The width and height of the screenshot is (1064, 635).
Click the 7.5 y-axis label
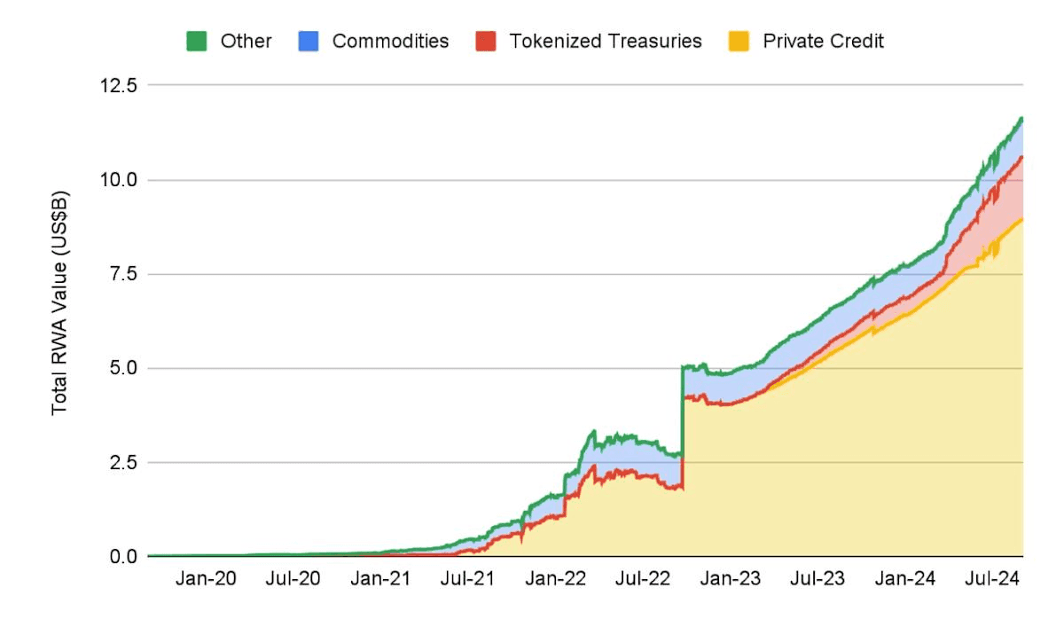click(123, 274)
